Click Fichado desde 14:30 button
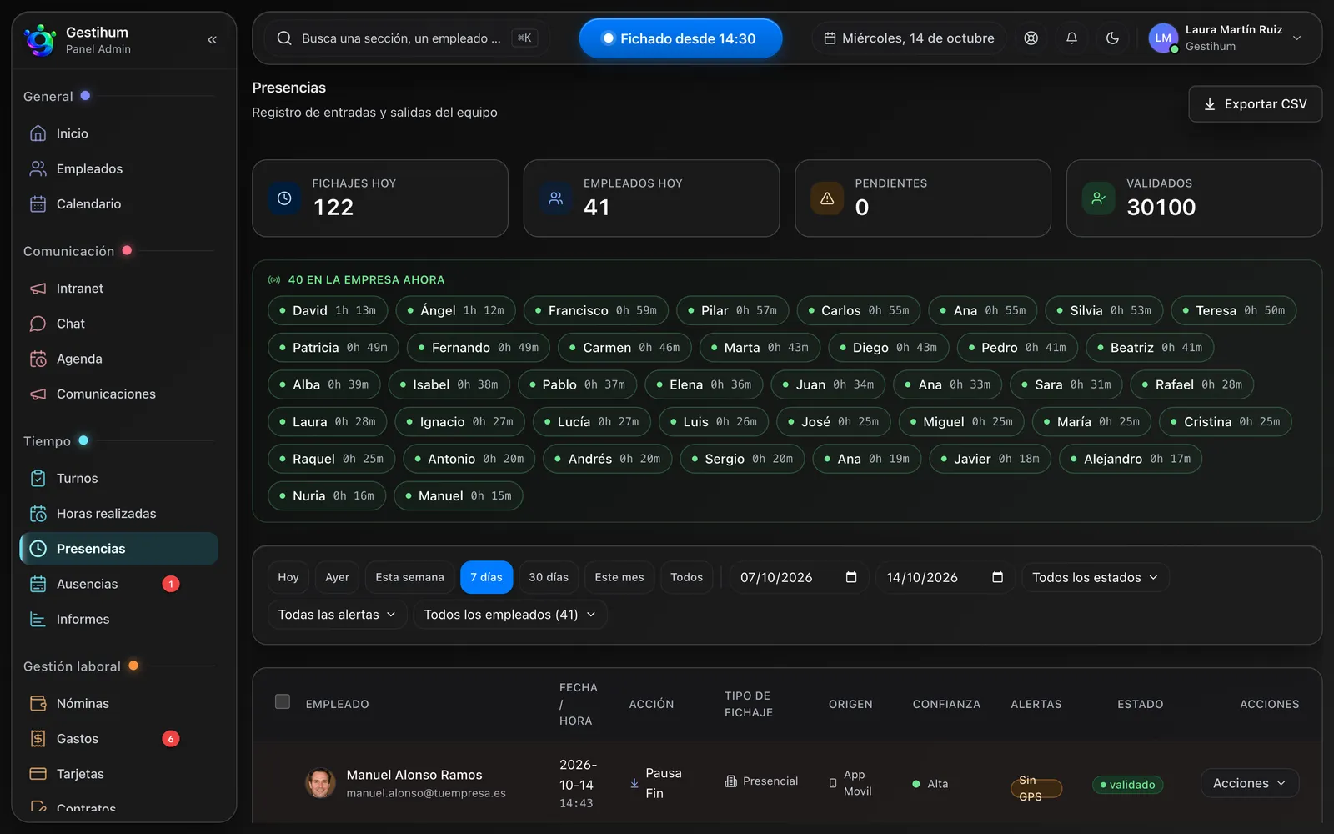This screenshot has height=834, width=1334. [x=680, y=38]
